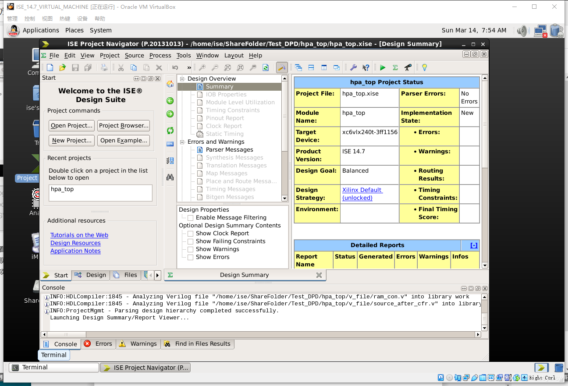
Task: Click the Save toolbar icon
Action: [75, 67]
